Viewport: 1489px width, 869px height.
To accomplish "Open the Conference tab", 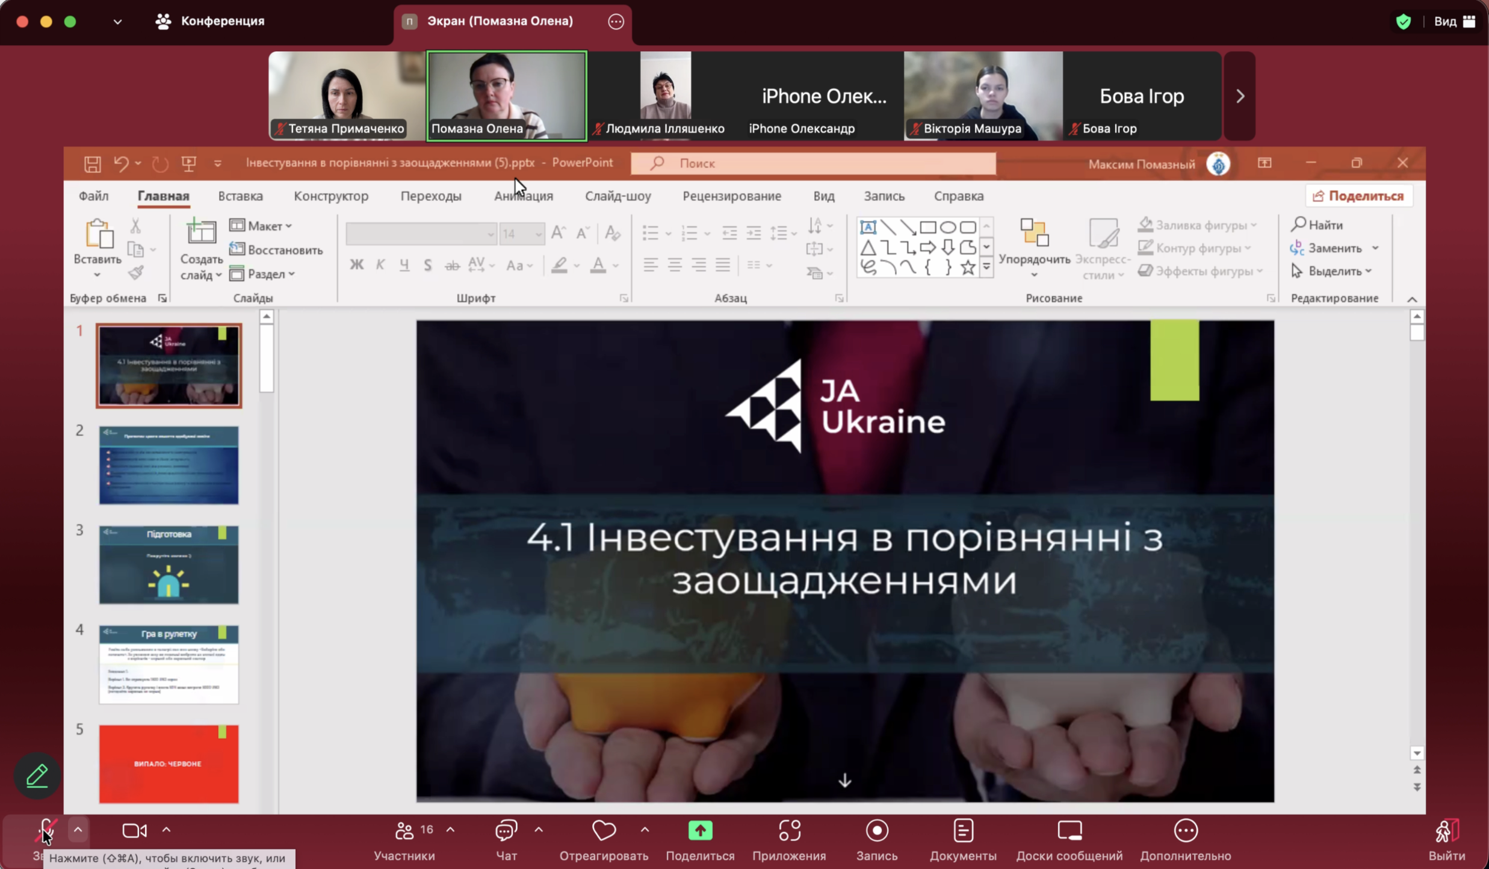I will pos(211,22).
